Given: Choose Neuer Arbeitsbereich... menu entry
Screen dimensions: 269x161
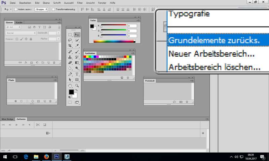Looking at the screenshot, I should [x=212, y=54].
